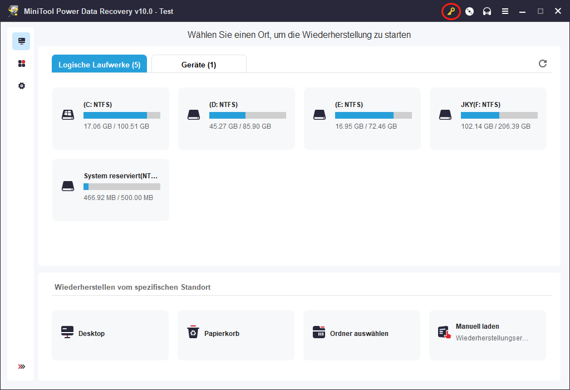Screen dimensions: 570x390
Task: Expand the sidebar with the red arrows
Action: [22, 367]
